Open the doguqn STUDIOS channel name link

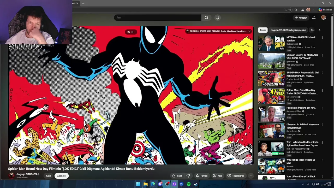click(27, 174)
